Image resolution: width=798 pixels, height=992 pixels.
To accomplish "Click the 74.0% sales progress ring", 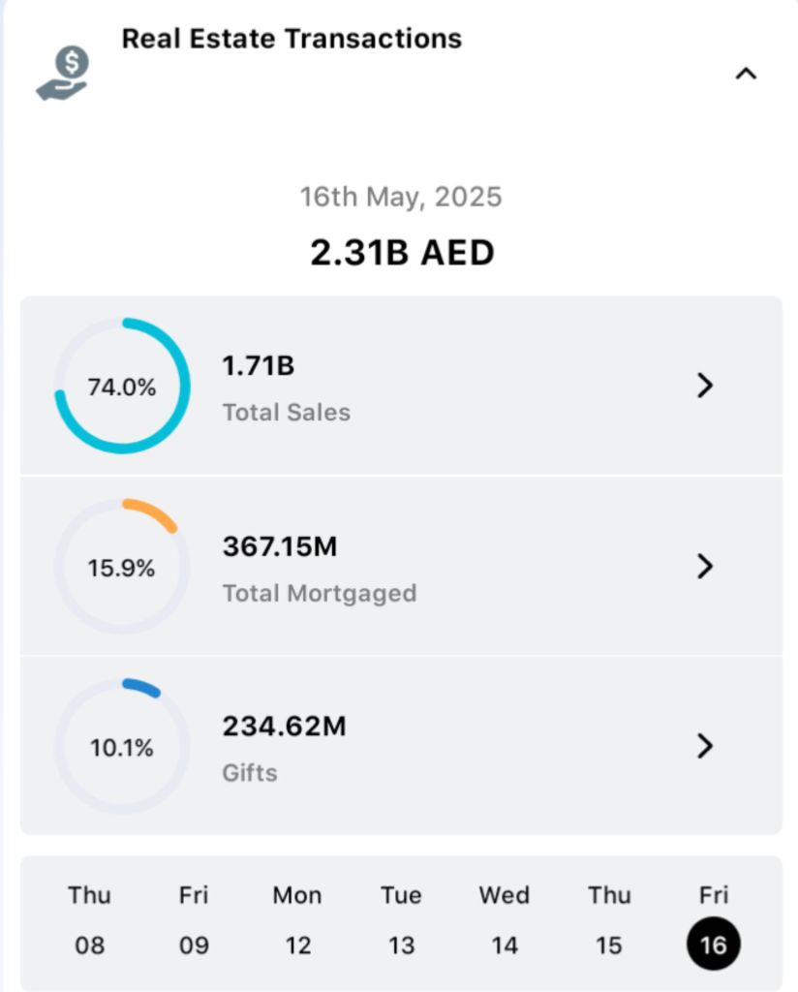I will (122, 387).
